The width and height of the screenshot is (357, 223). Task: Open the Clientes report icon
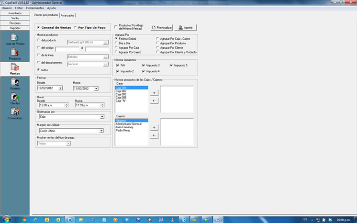click(14, 99)
